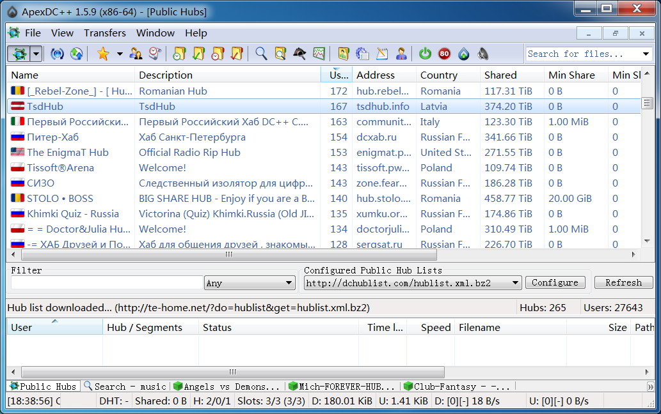Switch to the 'Search - music' tab
661x414 pixels.
click(125, 387)
